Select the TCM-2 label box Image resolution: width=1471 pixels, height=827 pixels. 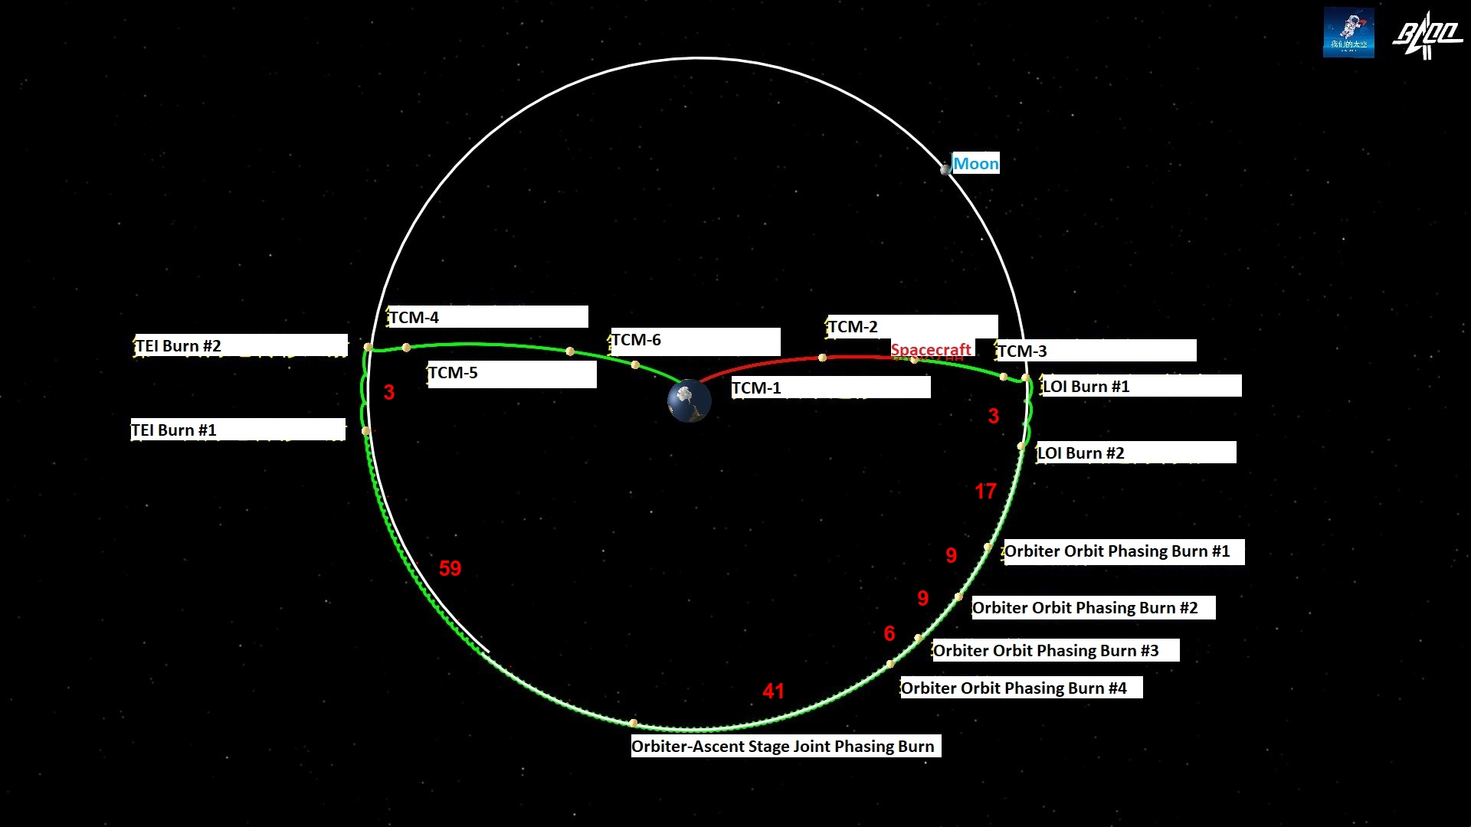(912, 326)
